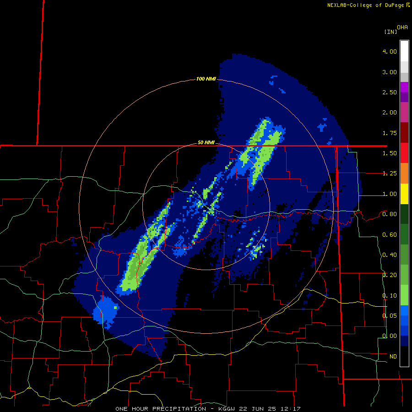This screenshot has height=412, width=412.
Task: Select the 4.00 legend value
Action: tap(390, 51)
